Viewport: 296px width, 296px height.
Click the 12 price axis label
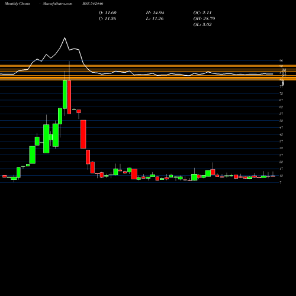point(281,176)
